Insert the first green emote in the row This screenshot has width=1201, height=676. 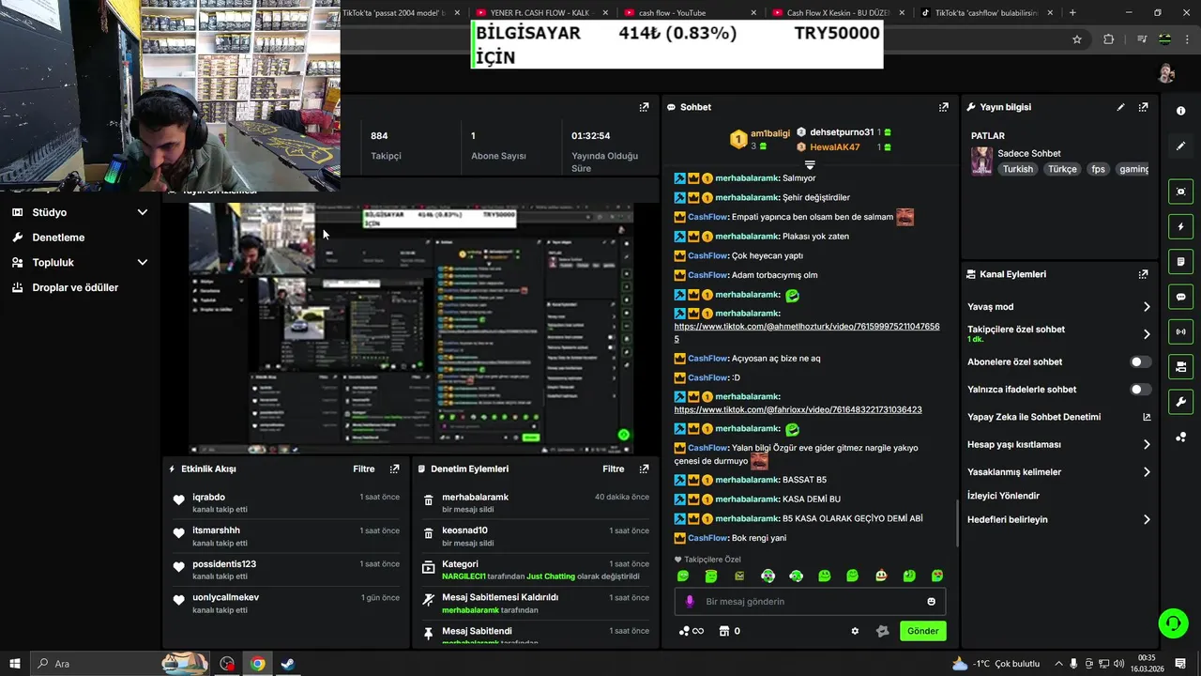coord(683,576)
